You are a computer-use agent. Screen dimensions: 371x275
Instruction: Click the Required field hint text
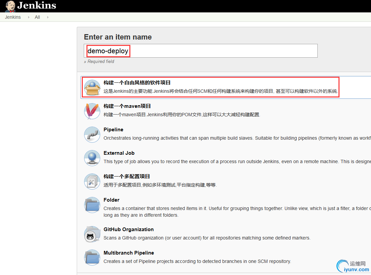click(99, 62)
